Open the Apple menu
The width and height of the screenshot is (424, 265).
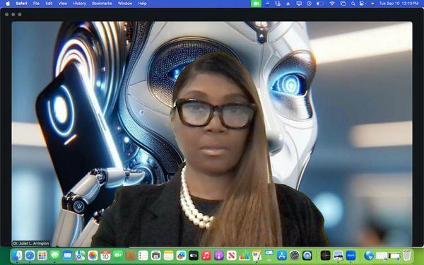8,4
